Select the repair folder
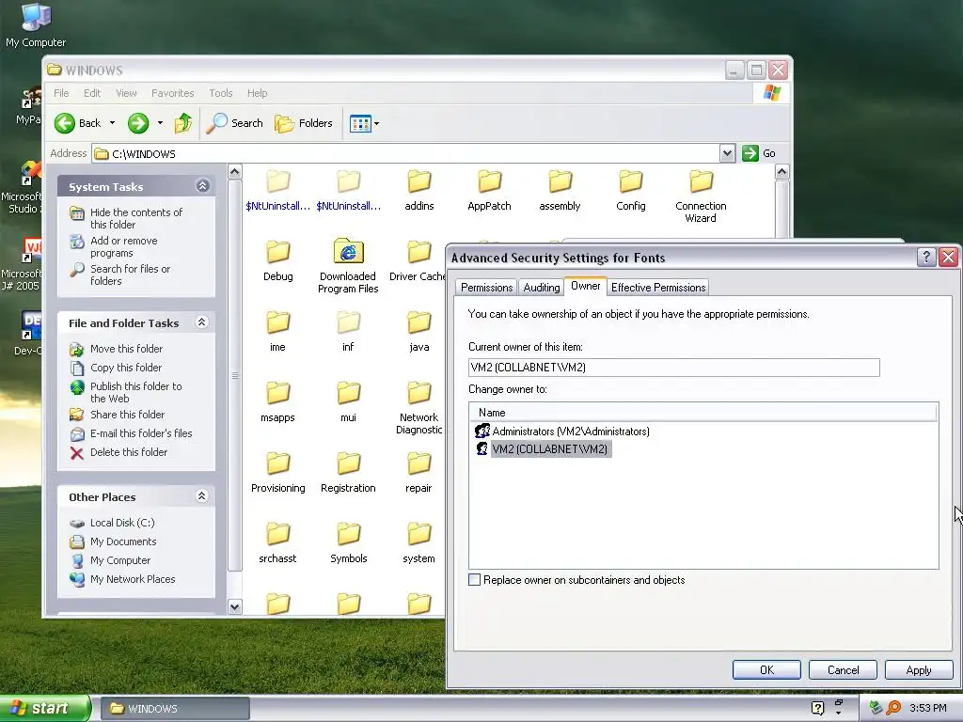This screenshot has width=963, height=722. (418, 473)
